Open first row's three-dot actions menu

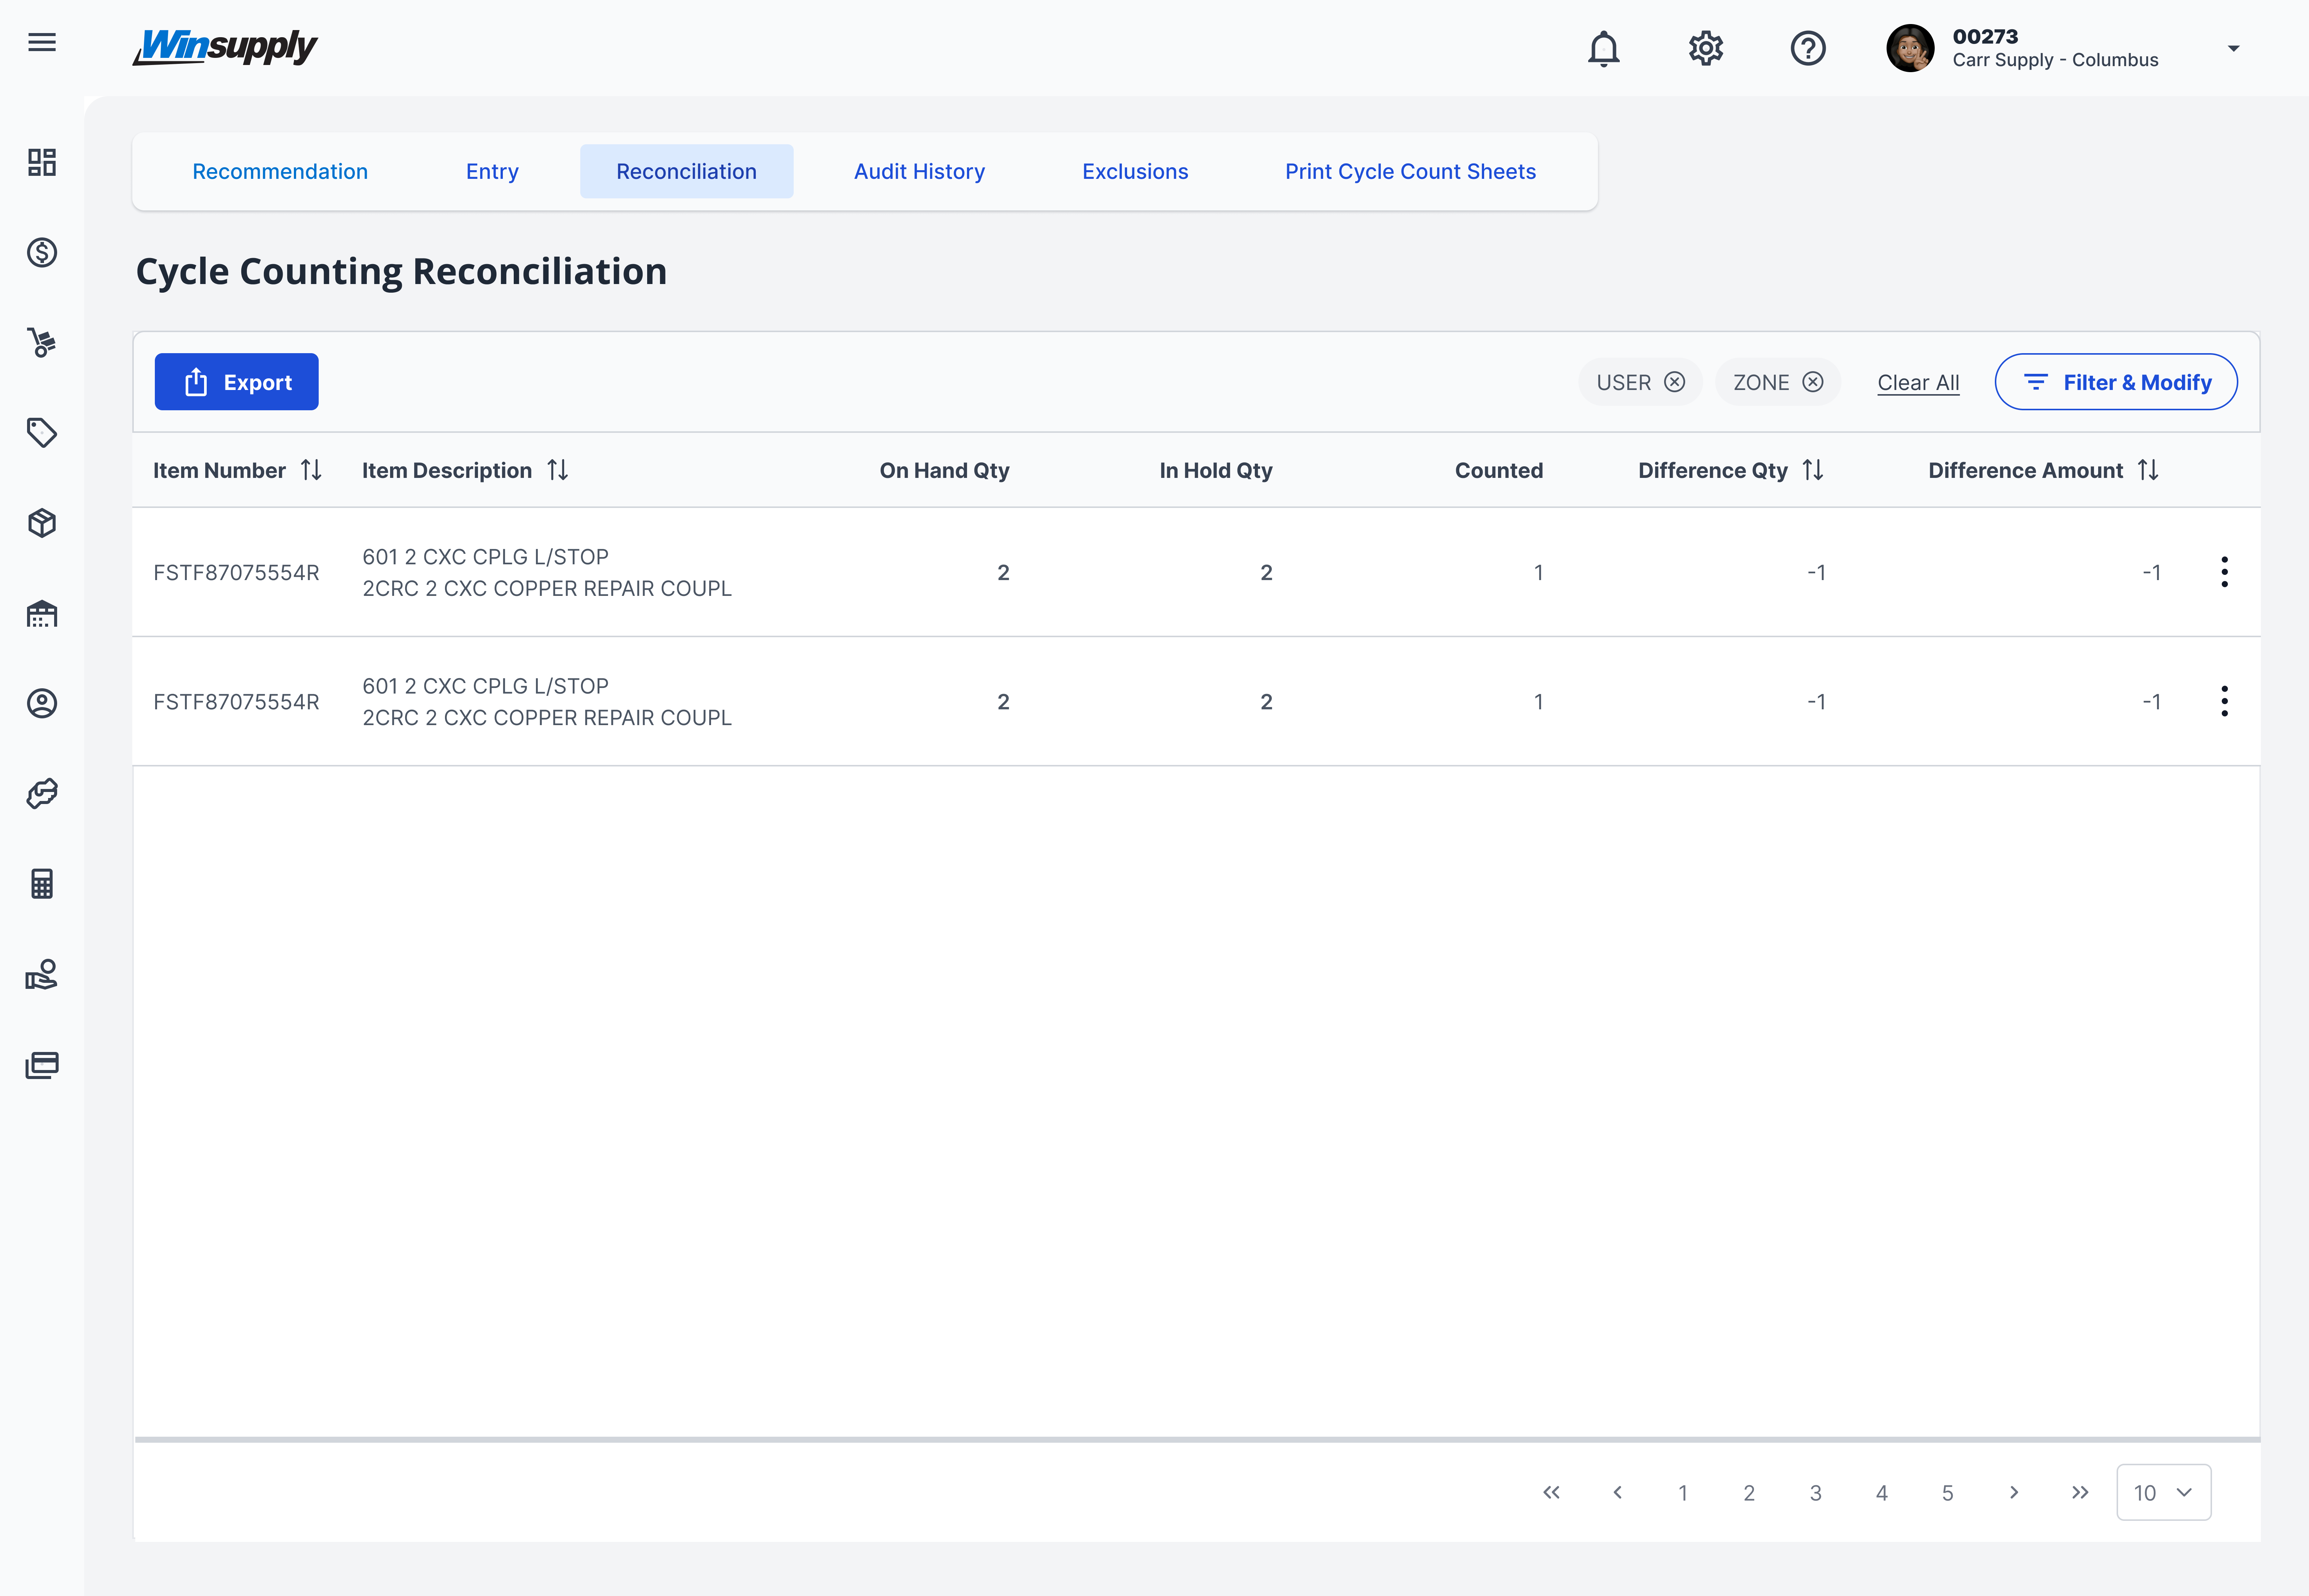click(2224, 572)
